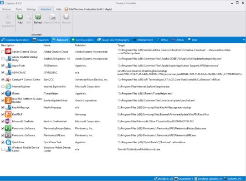Uncheck the ASYNCMAC autostart entry

pos(3,72)
